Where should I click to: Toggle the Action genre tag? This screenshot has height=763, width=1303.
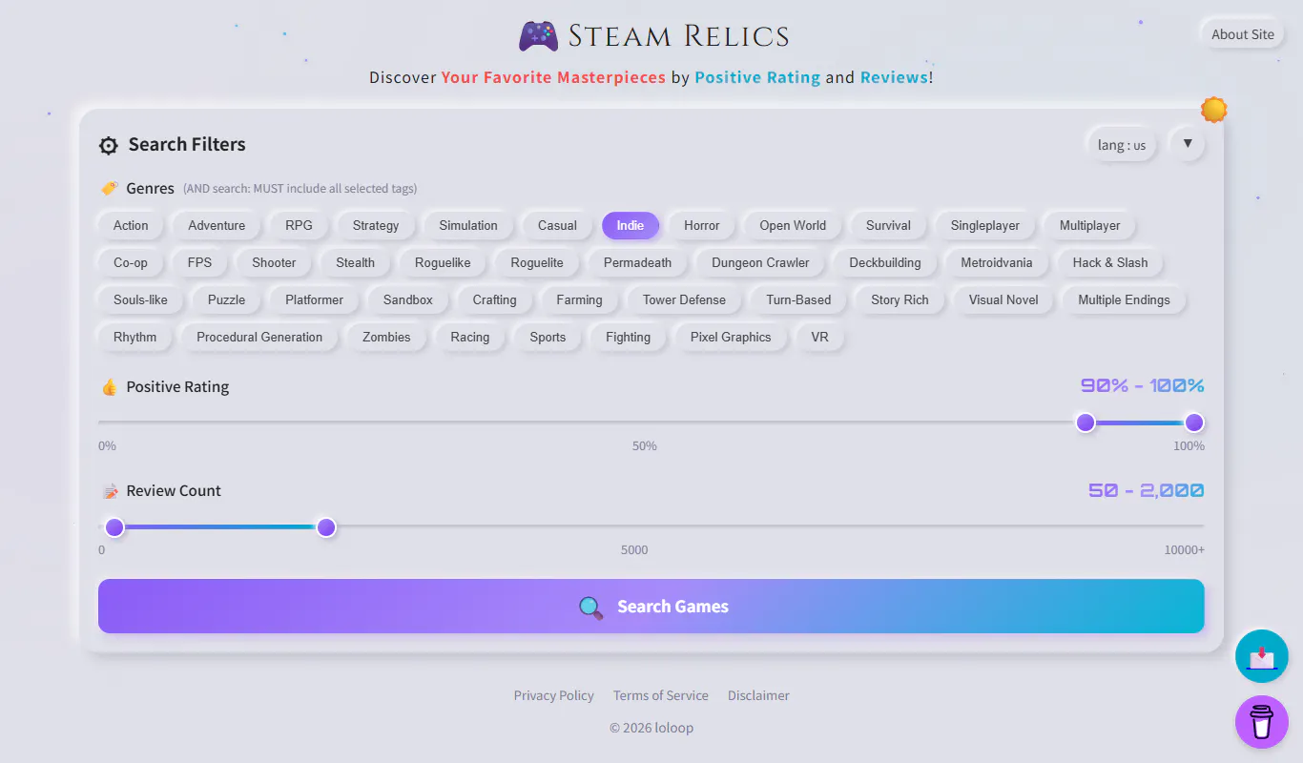click(x=131, y=226)
